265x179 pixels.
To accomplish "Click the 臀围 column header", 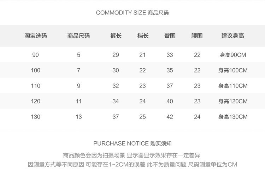I will click(x=170, y=36).
